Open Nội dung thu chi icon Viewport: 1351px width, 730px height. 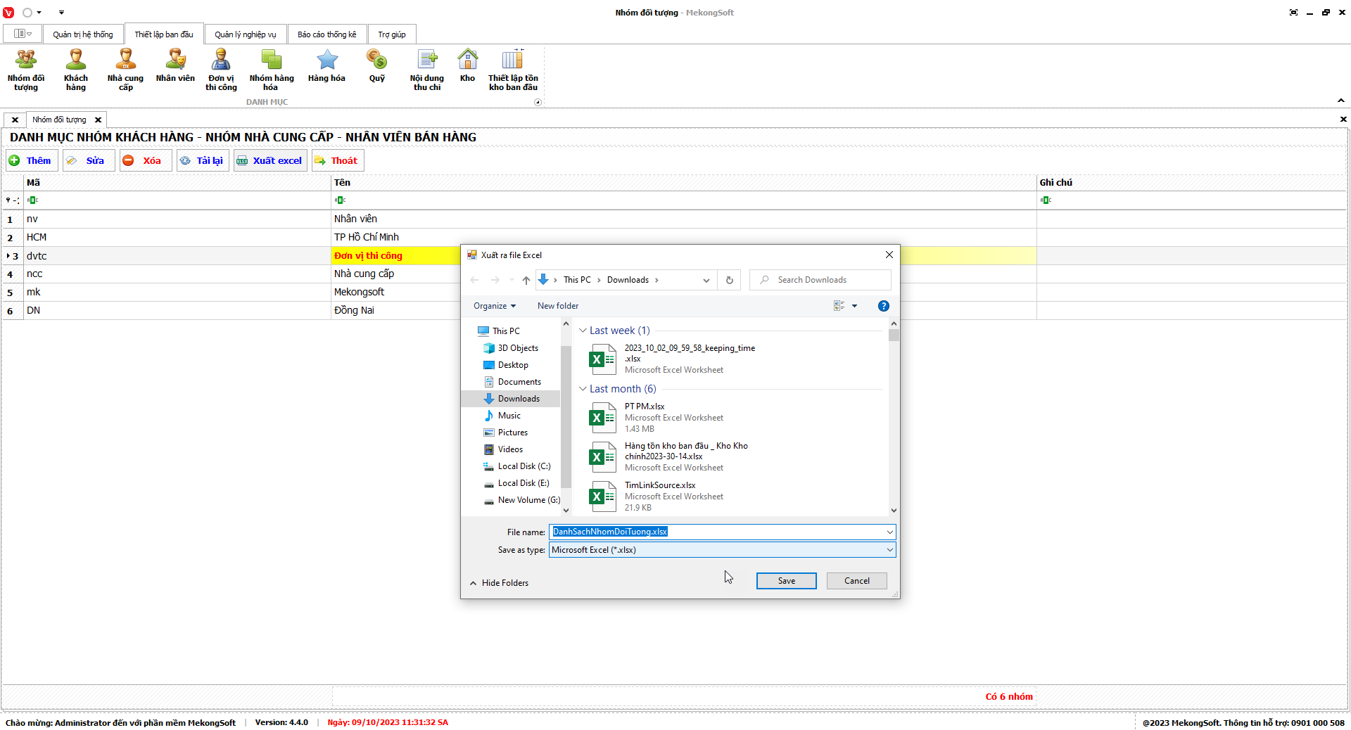[x=427, y=70]
